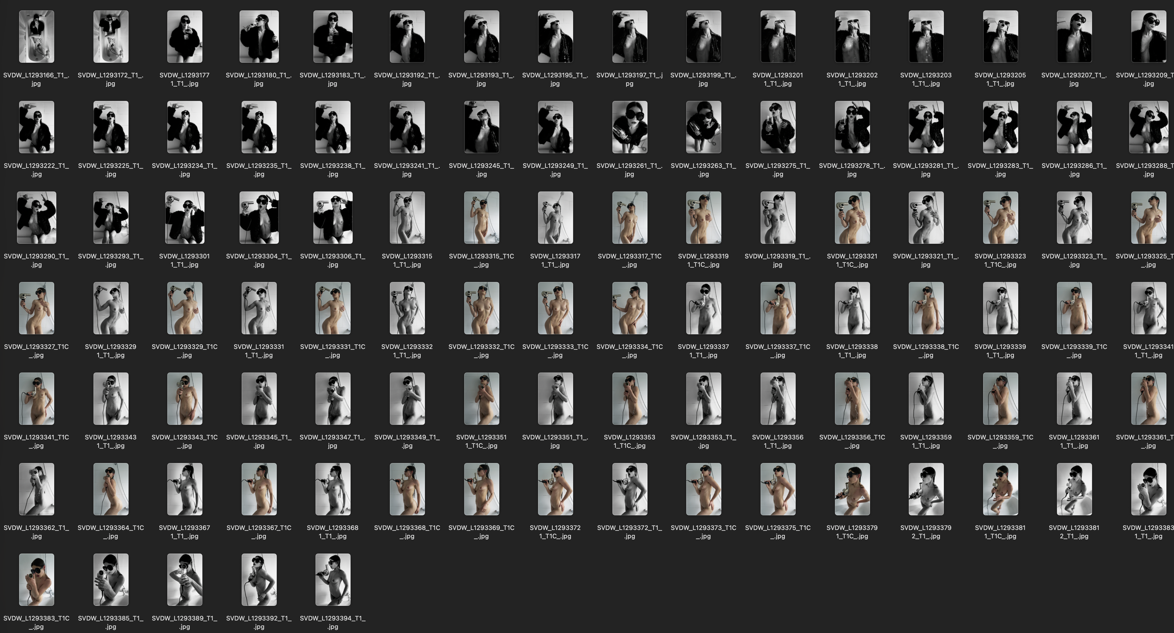
Task: Select the thumbnail SVDW_L1293356_T1C_.jpg
Action: (852, 398)
